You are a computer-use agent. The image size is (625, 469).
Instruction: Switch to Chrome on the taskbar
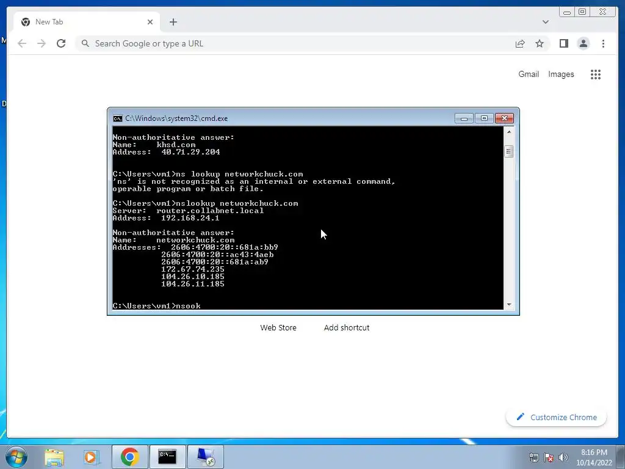point(129,457)
